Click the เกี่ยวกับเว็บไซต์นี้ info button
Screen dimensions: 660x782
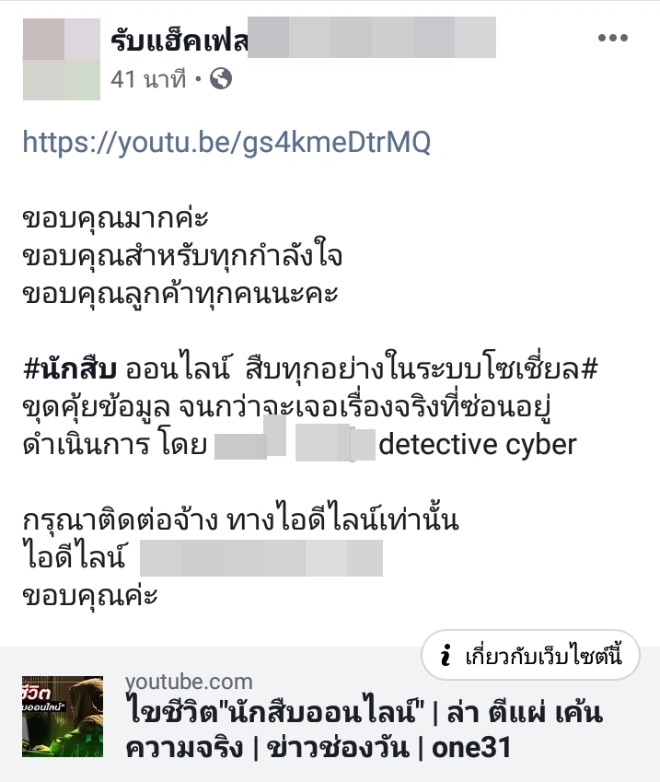(530, 655)
